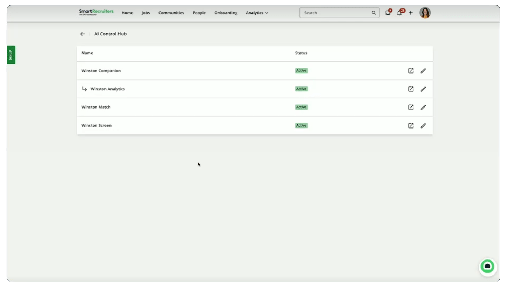Click the plus create icon
Screen dimensions: 506x298
coord(411,13)
